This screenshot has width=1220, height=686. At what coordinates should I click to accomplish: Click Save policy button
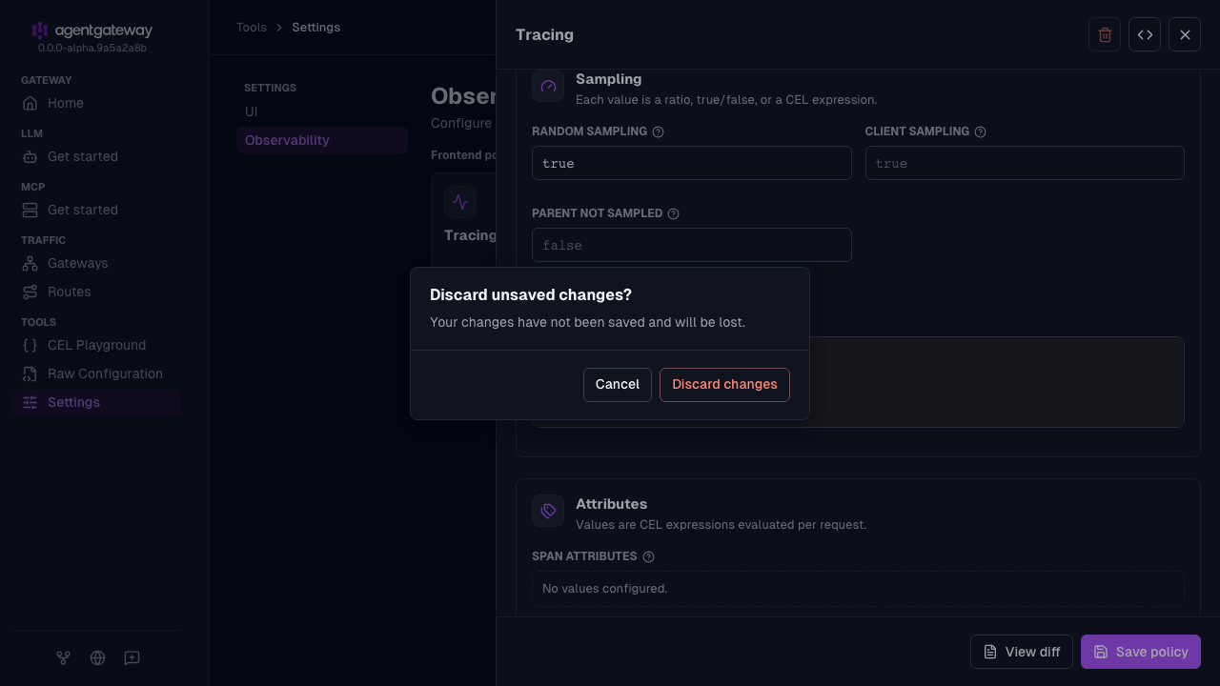[1141, 652]
